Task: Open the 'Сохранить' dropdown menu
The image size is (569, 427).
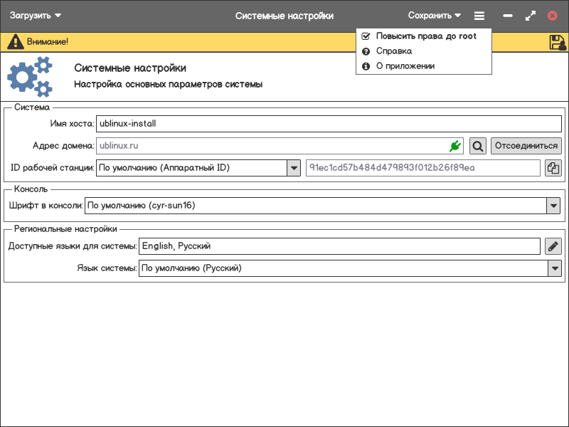Action: point(434,16)
